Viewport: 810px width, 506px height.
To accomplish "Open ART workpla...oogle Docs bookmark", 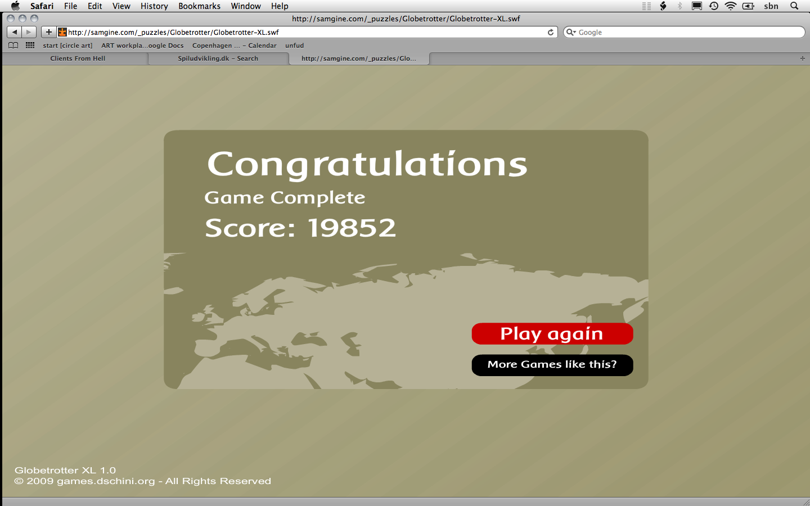I will 142,46.
